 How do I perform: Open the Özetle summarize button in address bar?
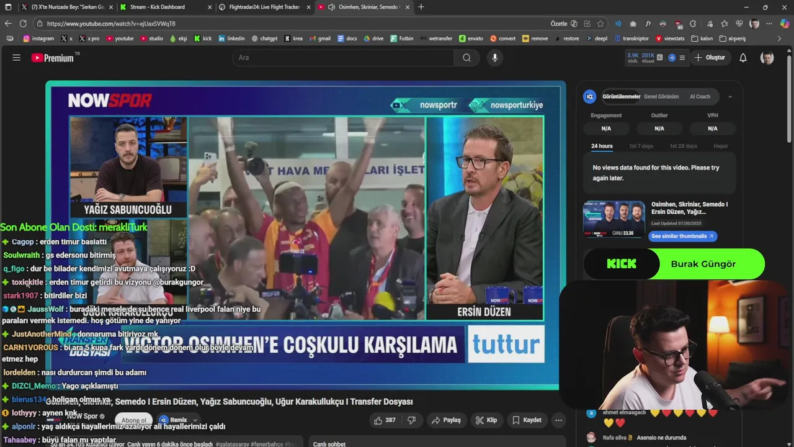564,24
